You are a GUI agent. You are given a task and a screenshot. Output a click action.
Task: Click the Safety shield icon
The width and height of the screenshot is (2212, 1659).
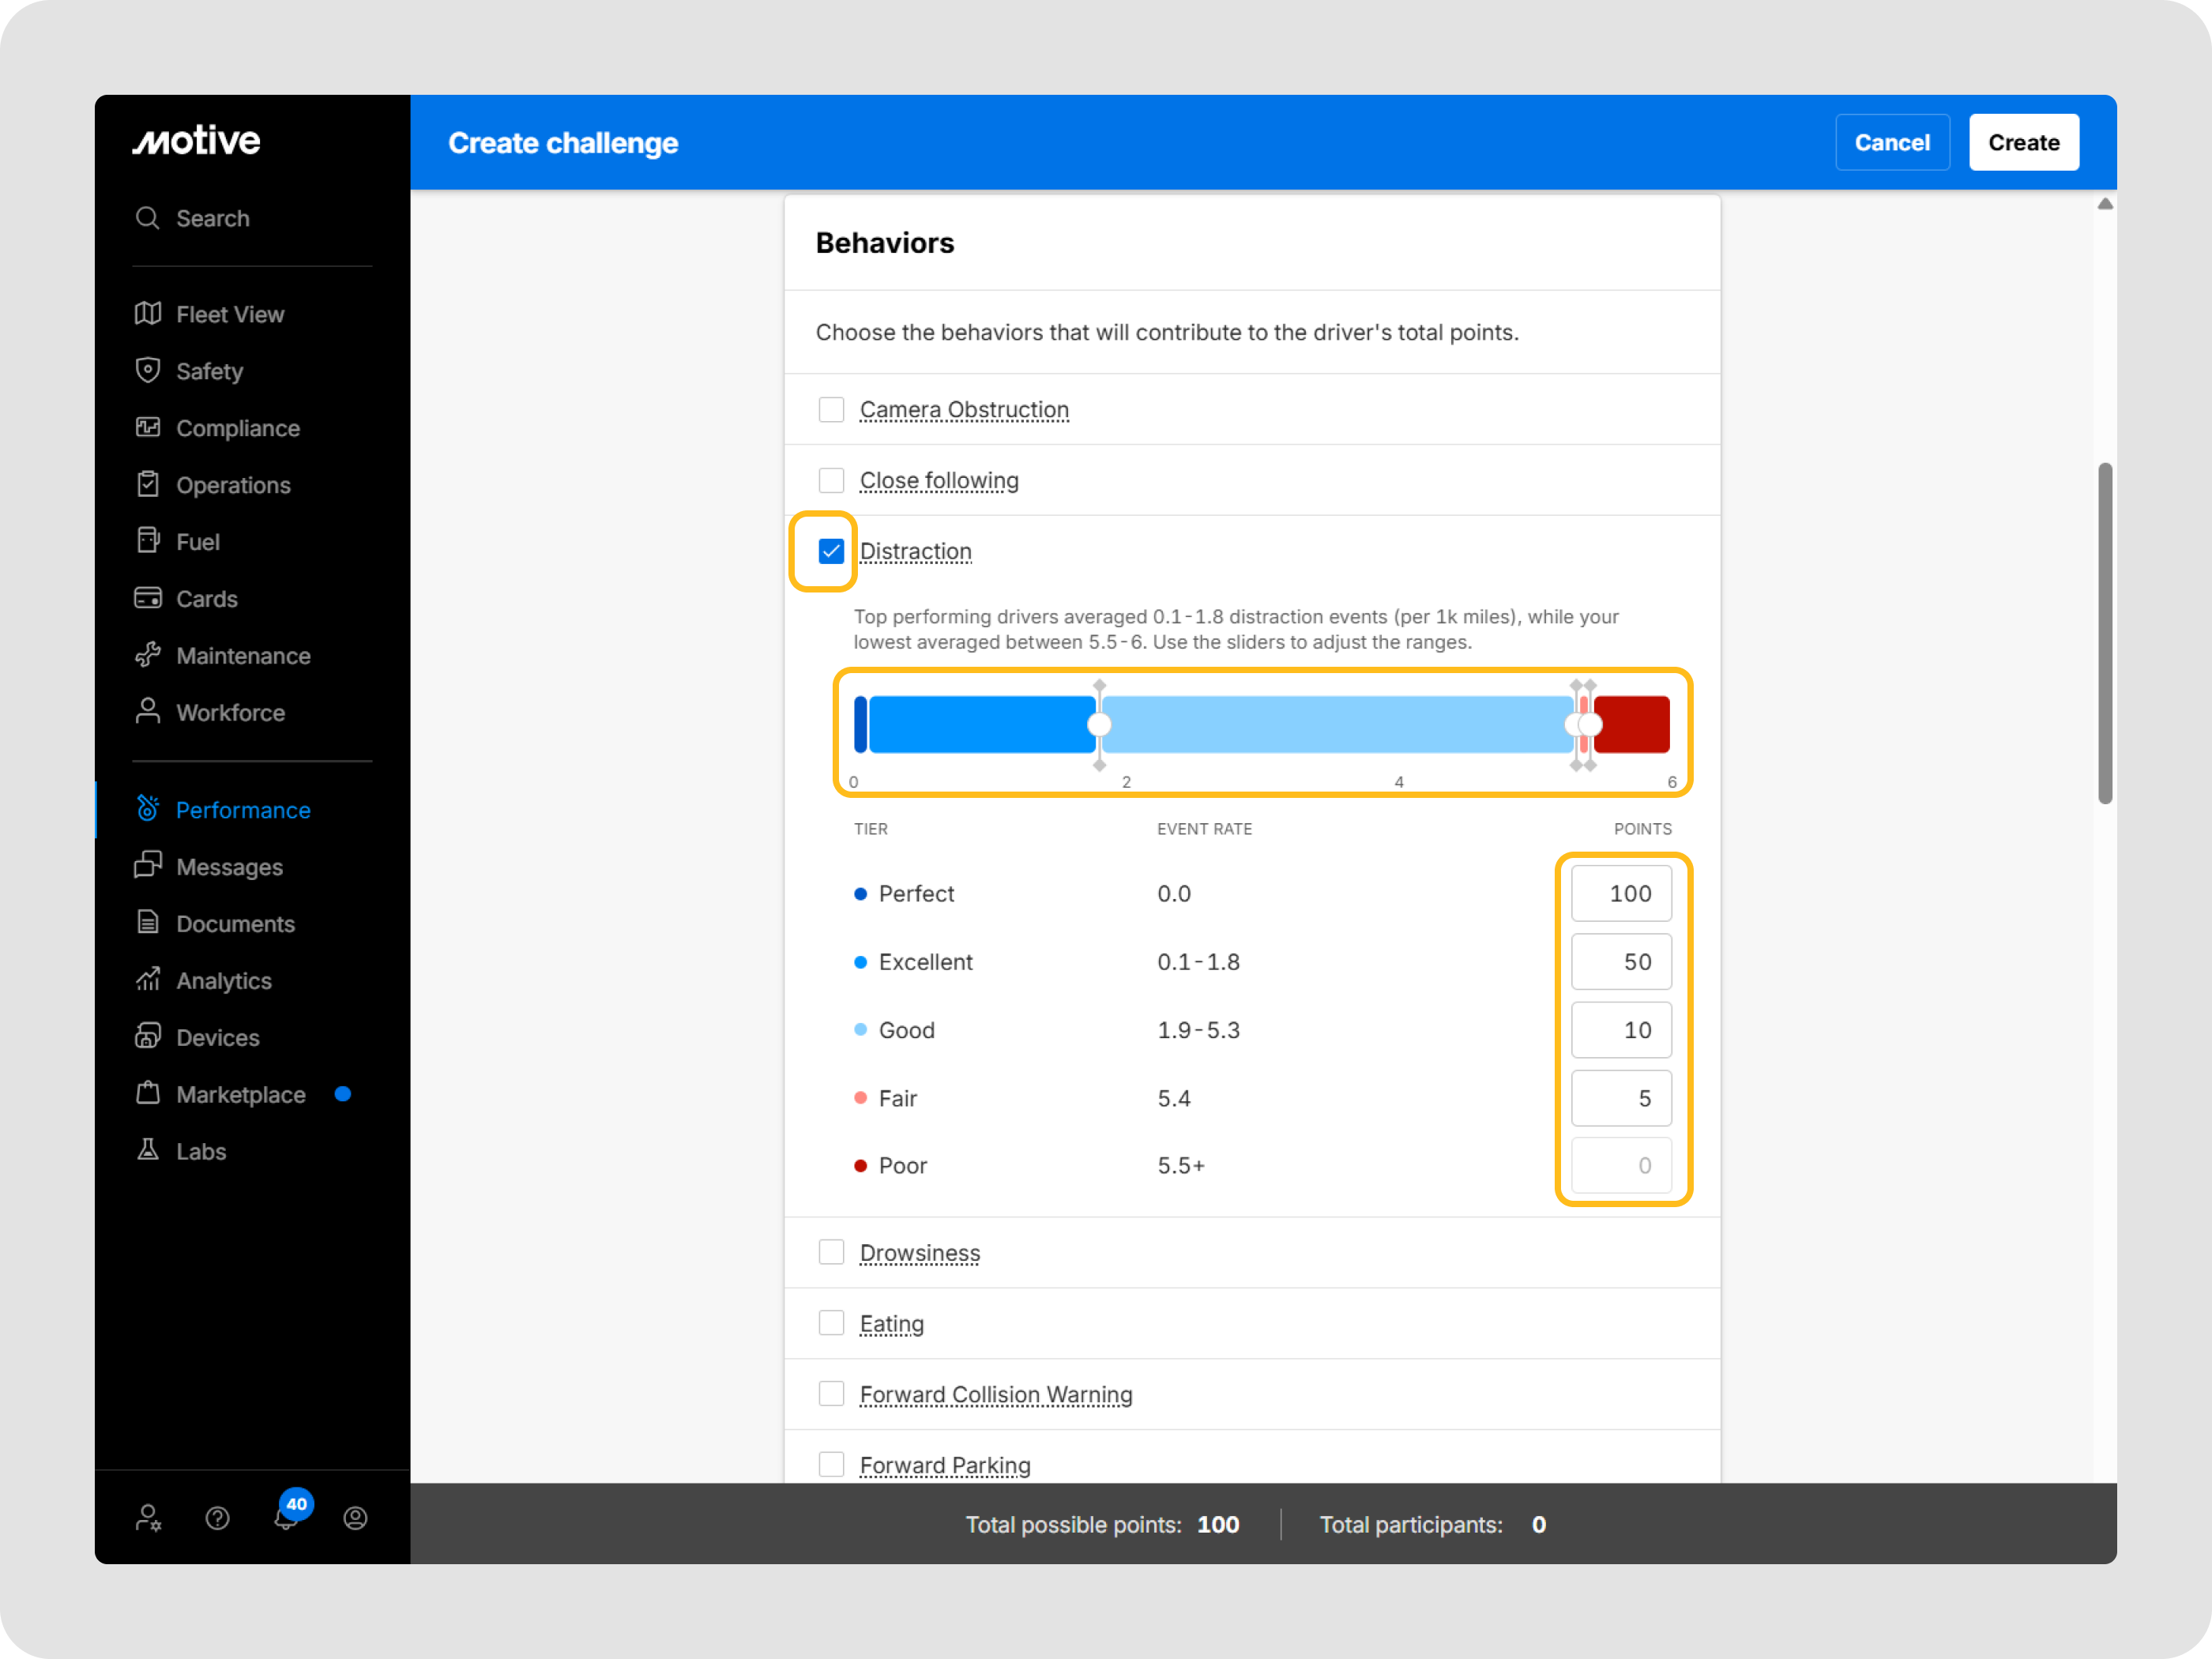click(148, 371)
